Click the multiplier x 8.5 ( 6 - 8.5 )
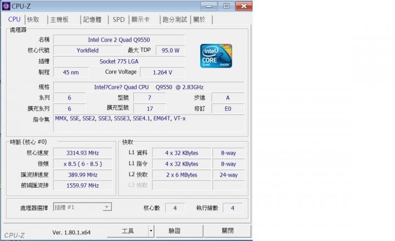Screen dimensions: 395x241 coord(83,164)
